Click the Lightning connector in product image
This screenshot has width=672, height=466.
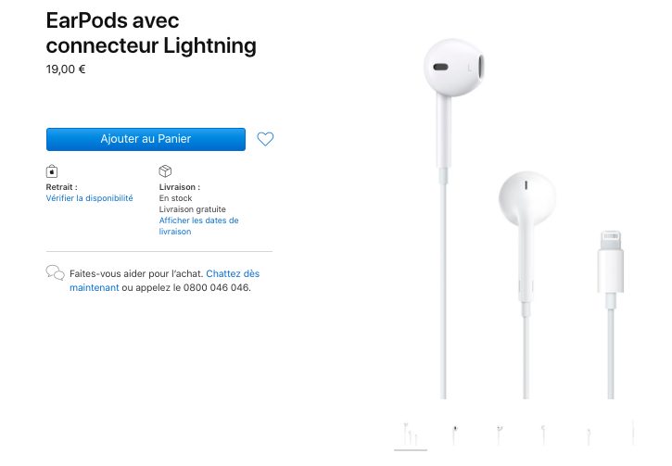tap(610, 262)
